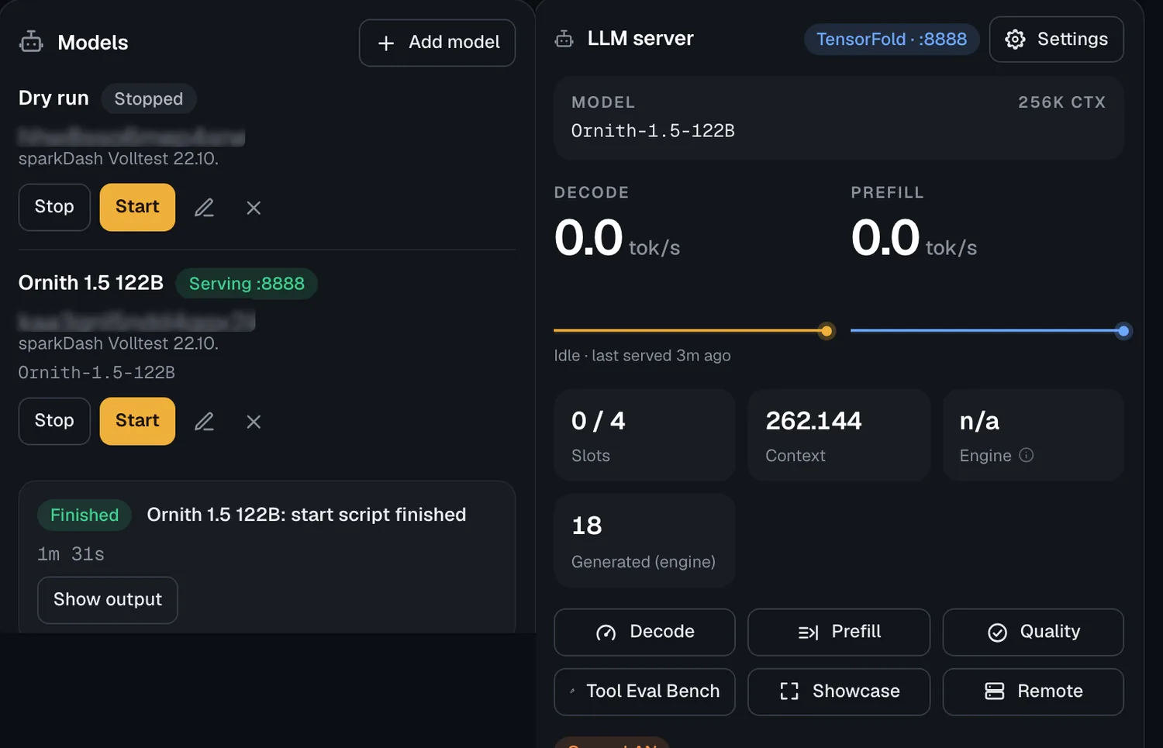Click the 18 Generated (engine) card

pos(644,540)
